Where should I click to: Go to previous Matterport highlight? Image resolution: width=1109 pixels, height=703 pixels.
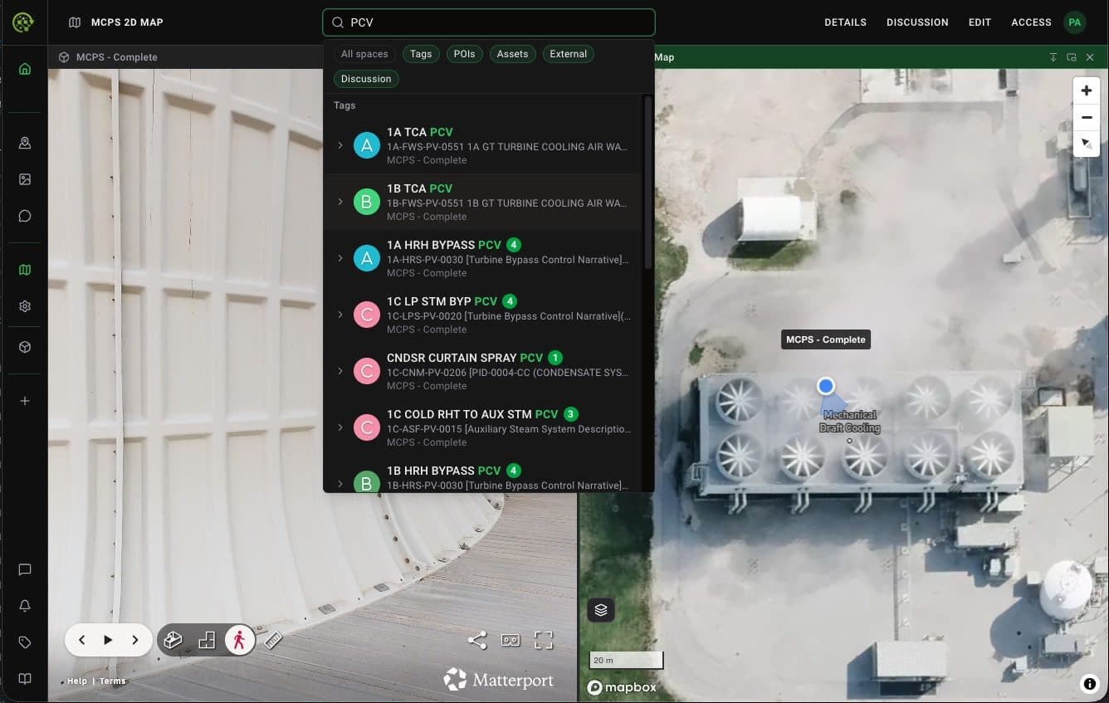pyautogui.click(x=81, y=640)
